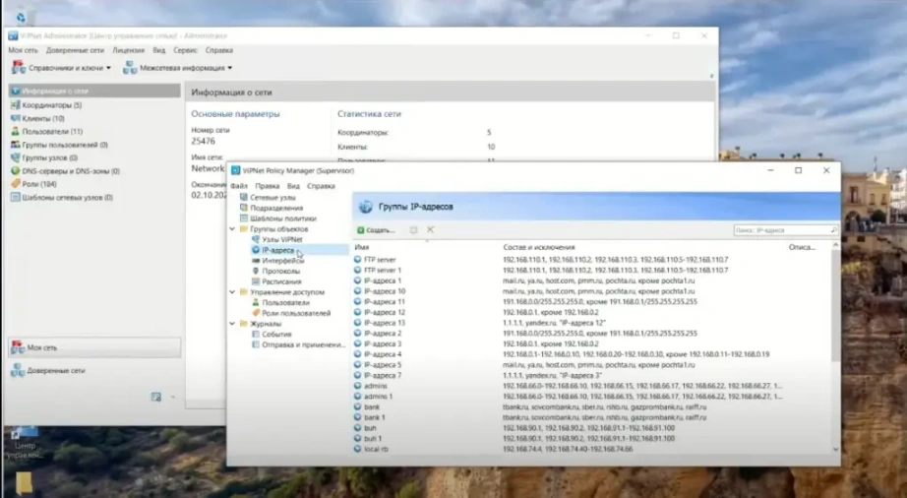Open the Лицензия menu in Administrator
907x498 pixels.
[x=129, y=50]
